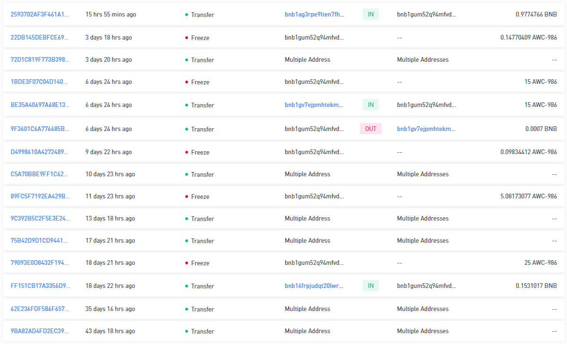Open transaction hash C5A70BBE9FF1C62...
Image resolution: width=567 pixels, height=344 pixels.
pyautogui.click(x=40, y=174)
